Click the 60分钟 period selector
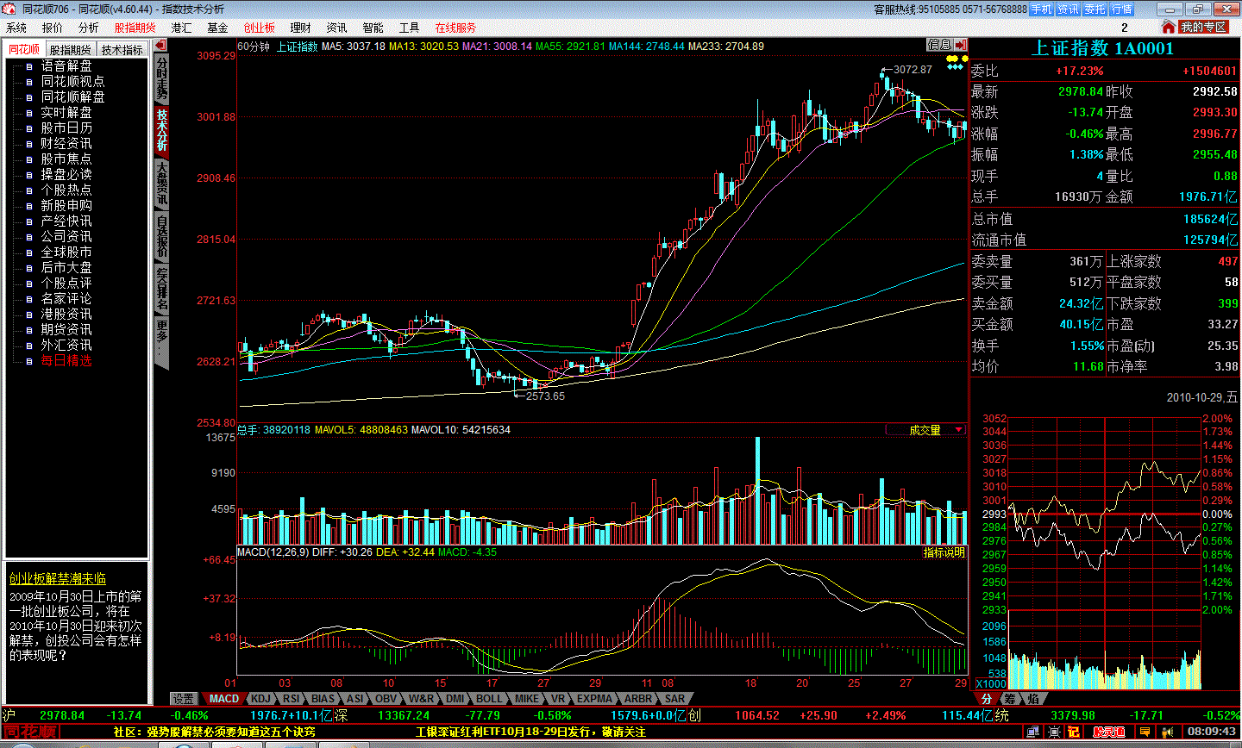 254,47
